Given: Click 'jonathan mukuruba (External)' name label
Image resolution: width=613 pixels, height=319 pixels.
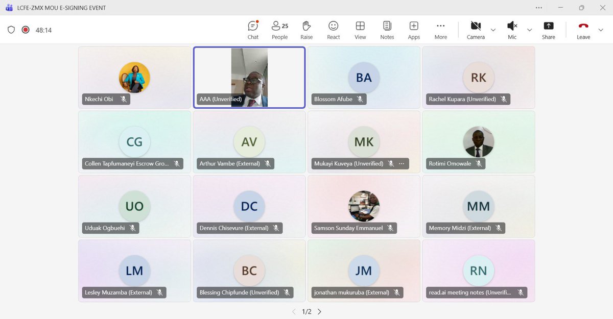Looking at the screenshot, I should [x=351, y=292].
